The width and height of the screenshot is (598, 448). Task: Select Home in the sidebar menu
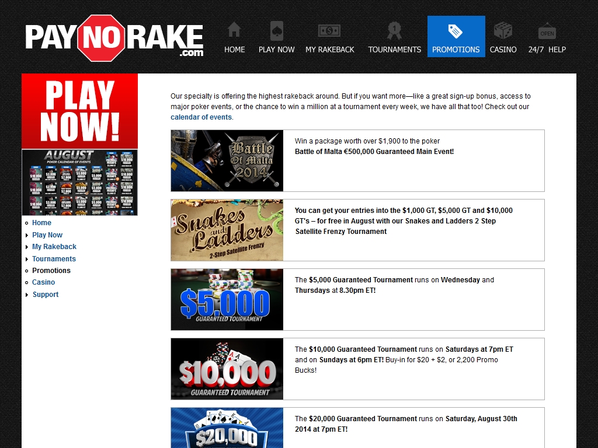tap(41, 223)
